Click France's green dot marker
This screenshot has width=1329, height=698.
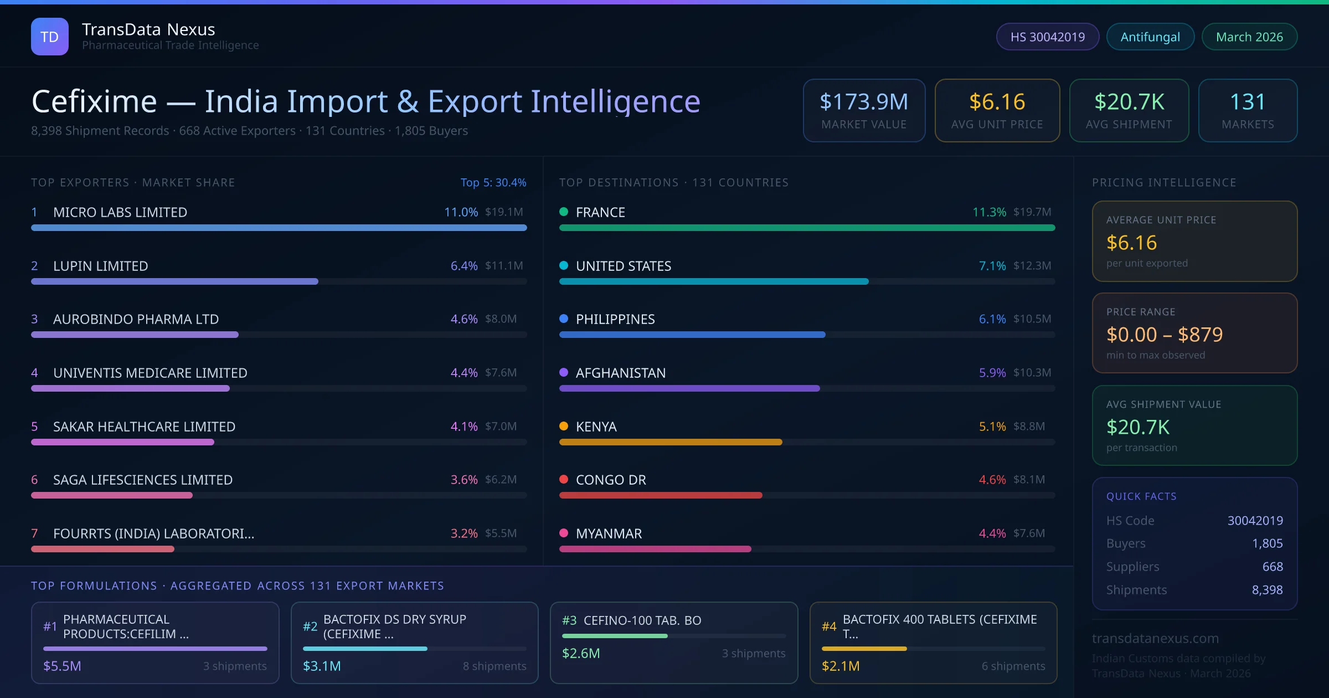(564, 212)
